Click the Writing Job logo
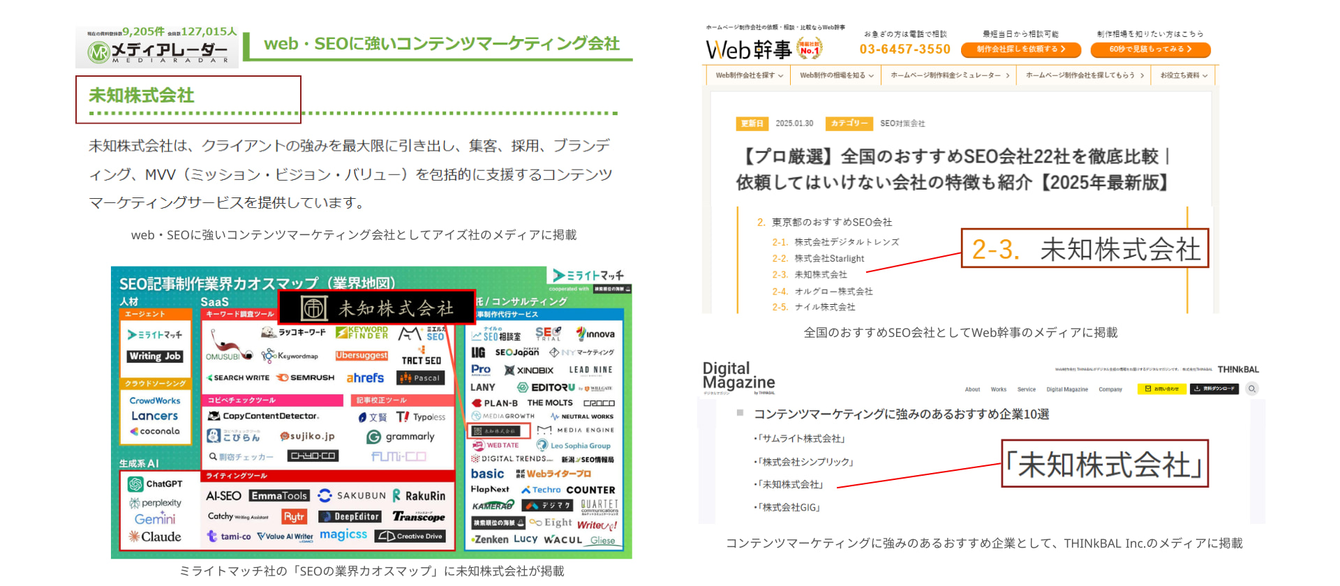Screen dimensions: 1340x586 pyautogui.click(x=154, y=356)
